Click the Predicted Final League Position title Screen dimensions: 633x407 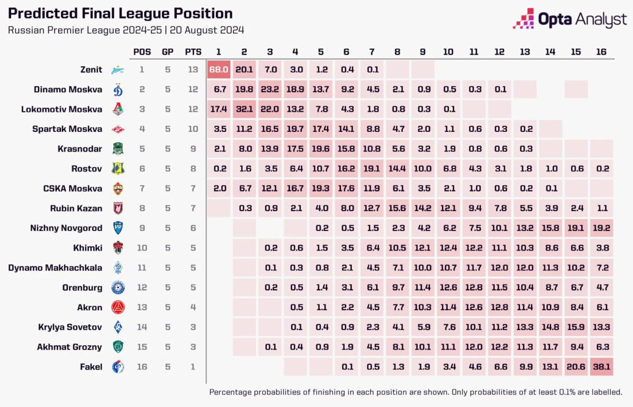(x=121, y=13)
